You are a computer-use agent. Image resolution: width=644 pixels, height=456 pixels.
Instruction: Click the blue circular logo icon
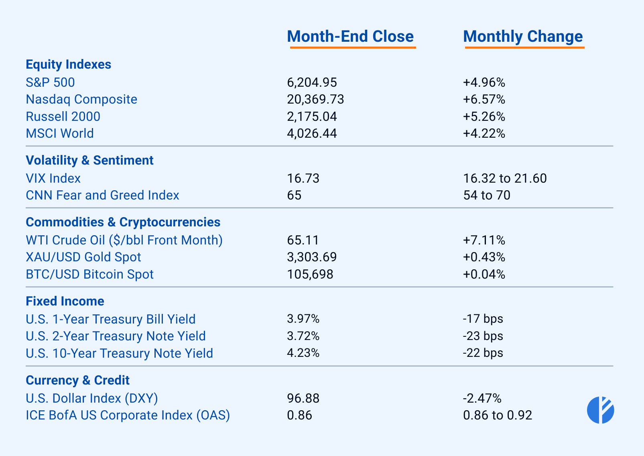(x=600, y=410)
